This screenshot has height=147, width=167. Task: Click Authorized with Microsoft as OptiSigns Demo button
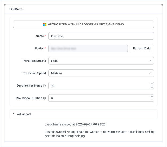(83, 24)
